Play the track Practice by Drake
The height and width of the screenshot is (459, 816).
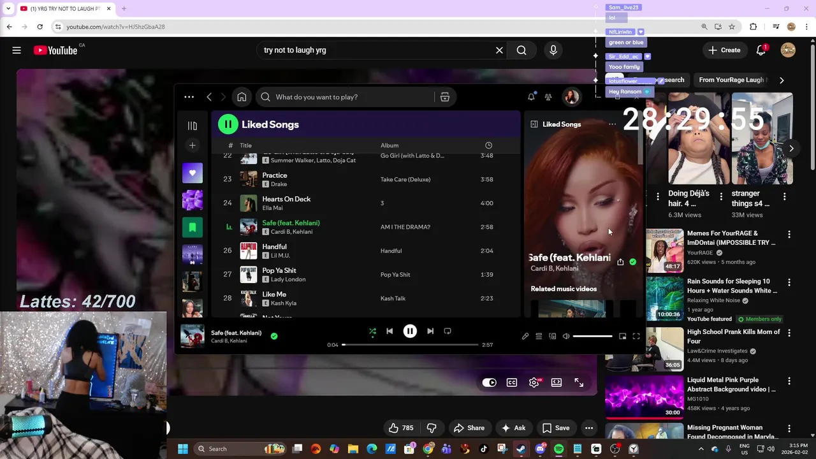point(365,179)
